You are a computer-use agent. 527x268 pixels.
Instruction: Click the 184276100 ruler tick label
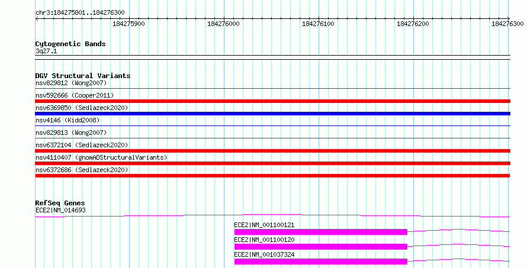click(319, 24)
